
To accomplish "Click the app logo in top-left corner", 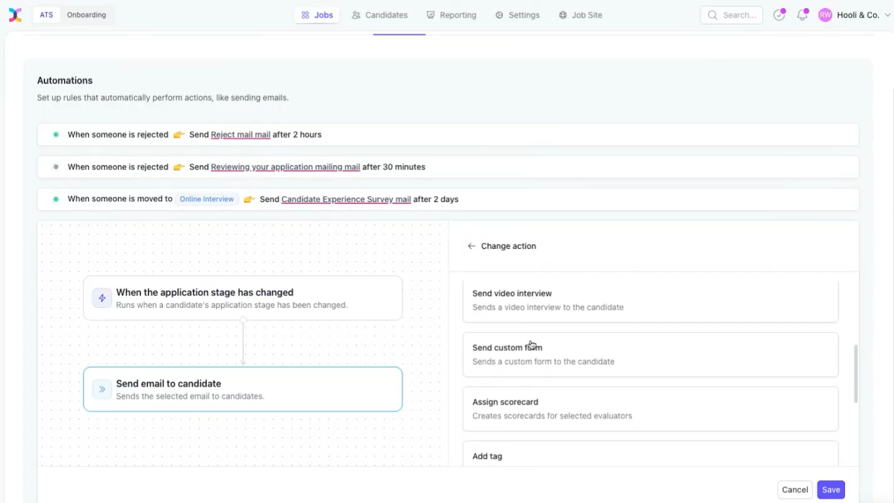I will point(15,15).
